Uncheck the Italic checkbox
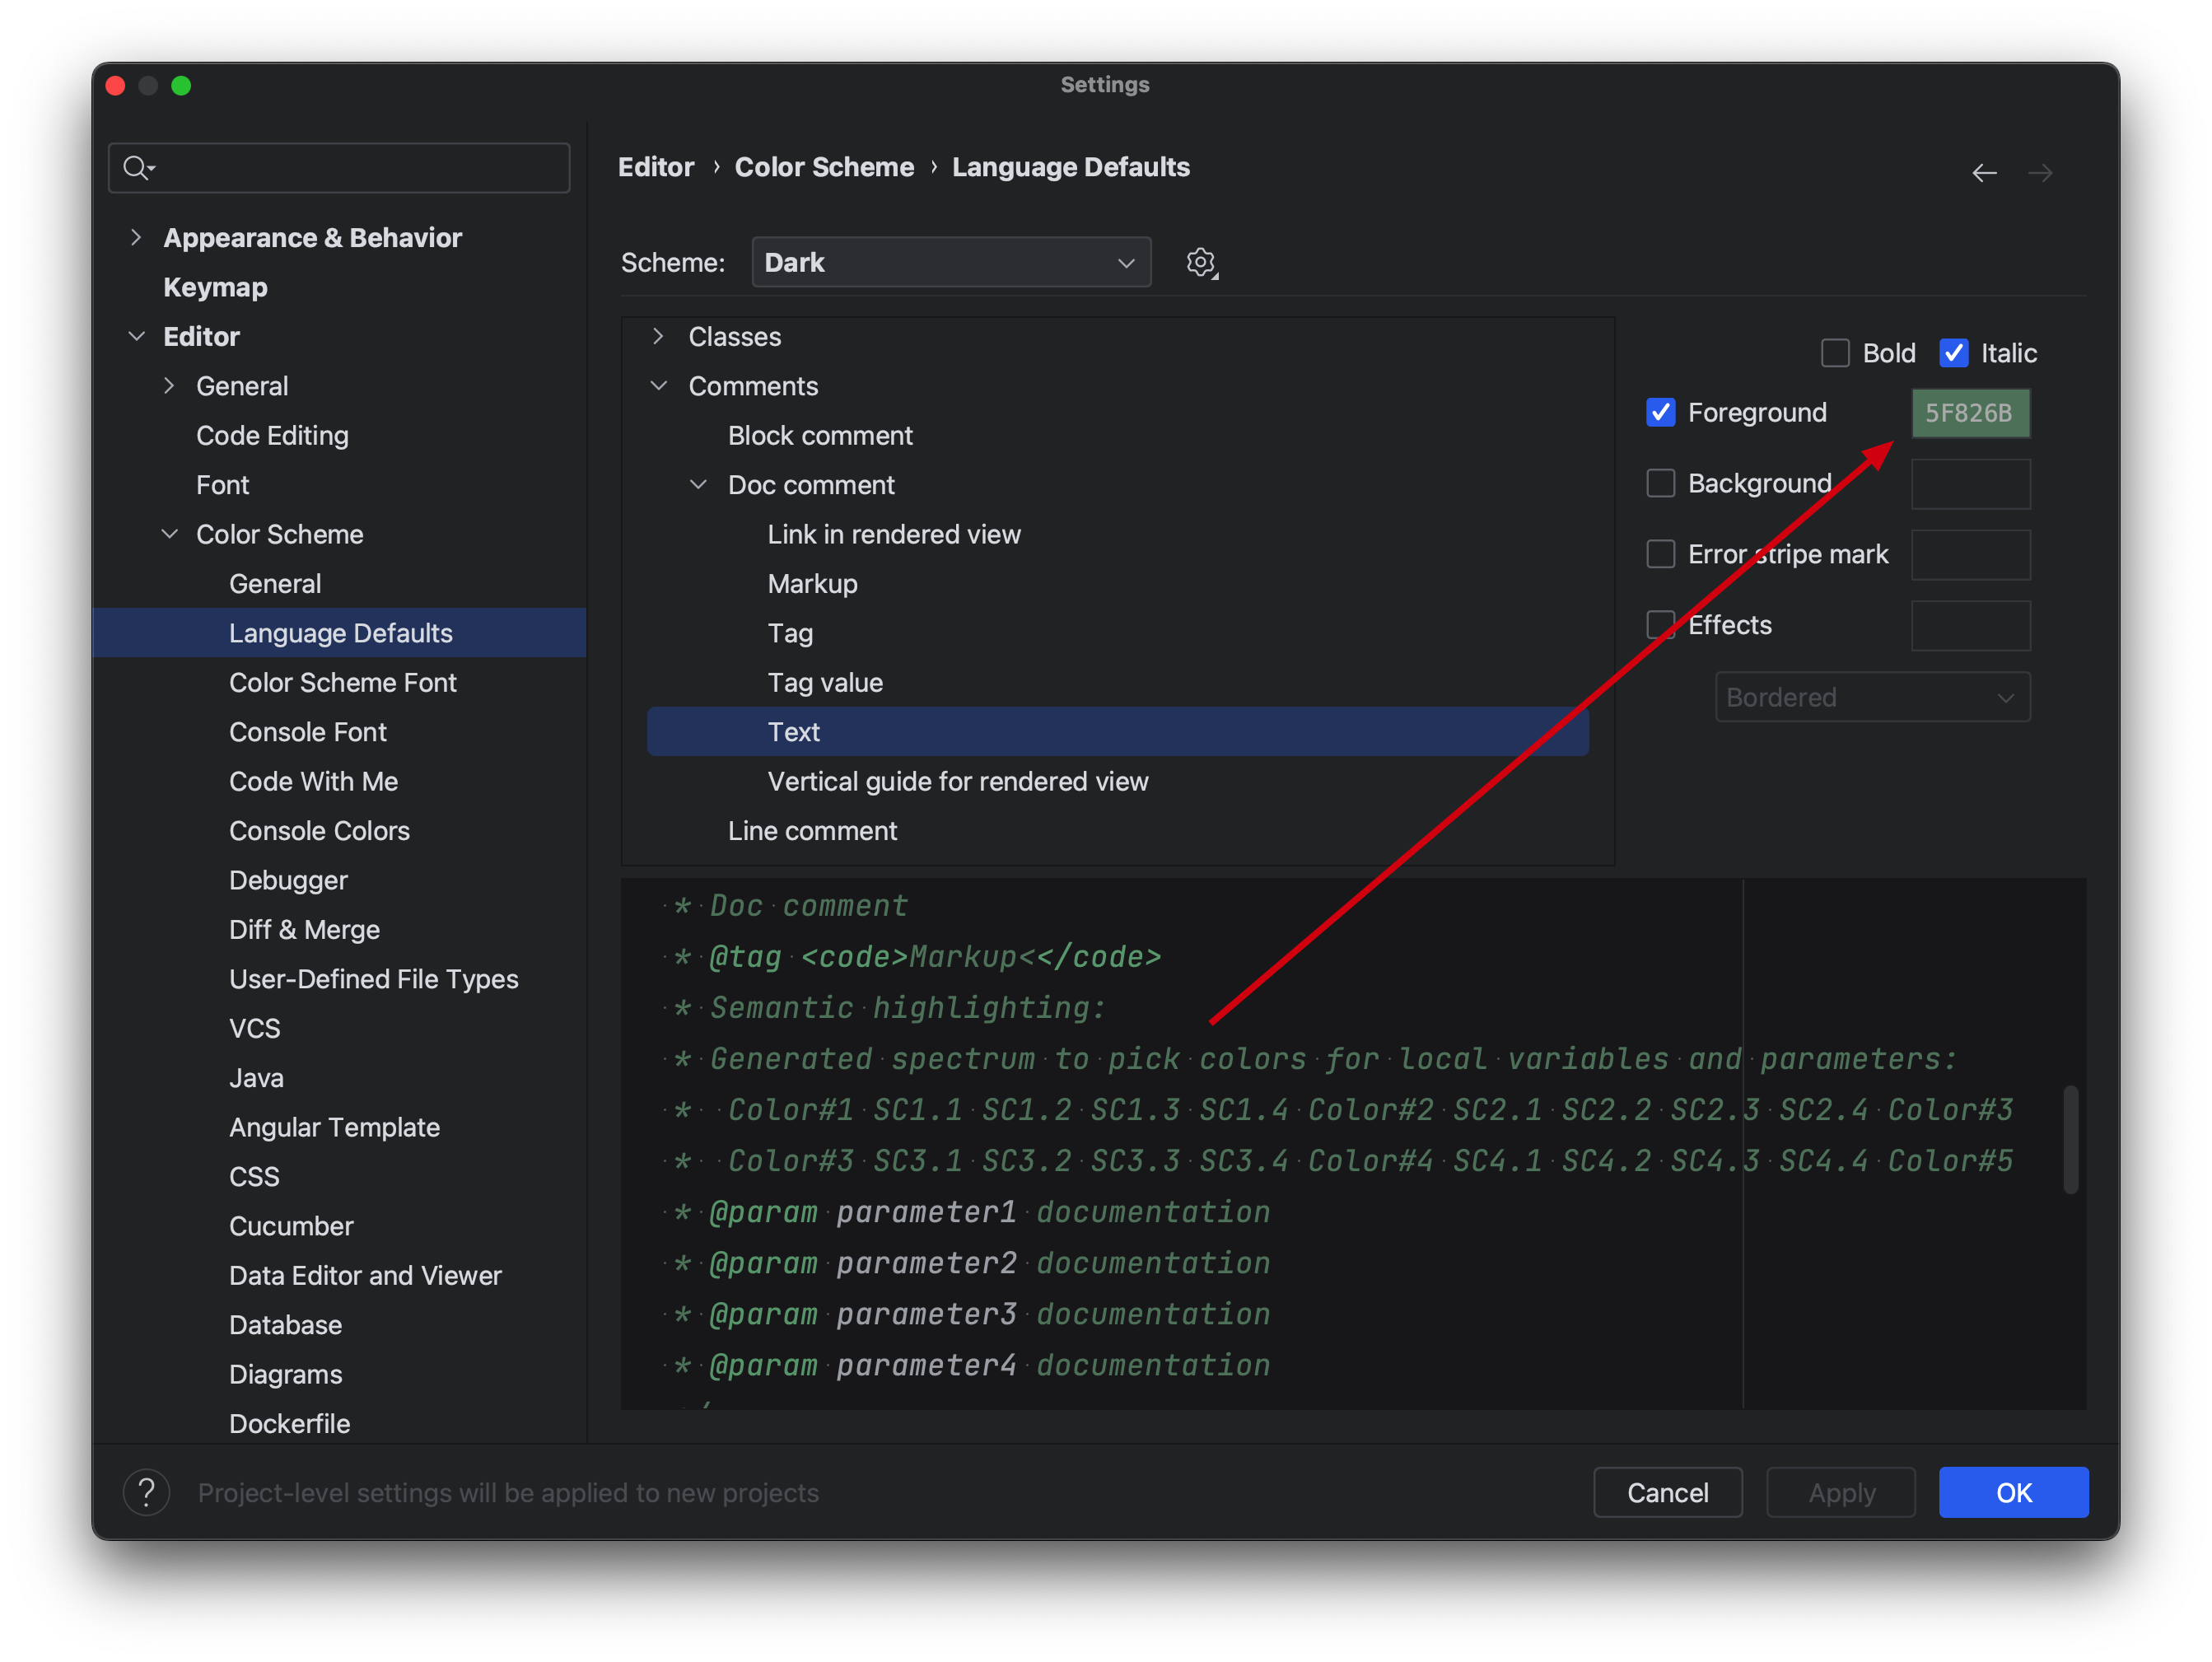The width and height of the screenshot is (2212, 1662). point(1954,353)
